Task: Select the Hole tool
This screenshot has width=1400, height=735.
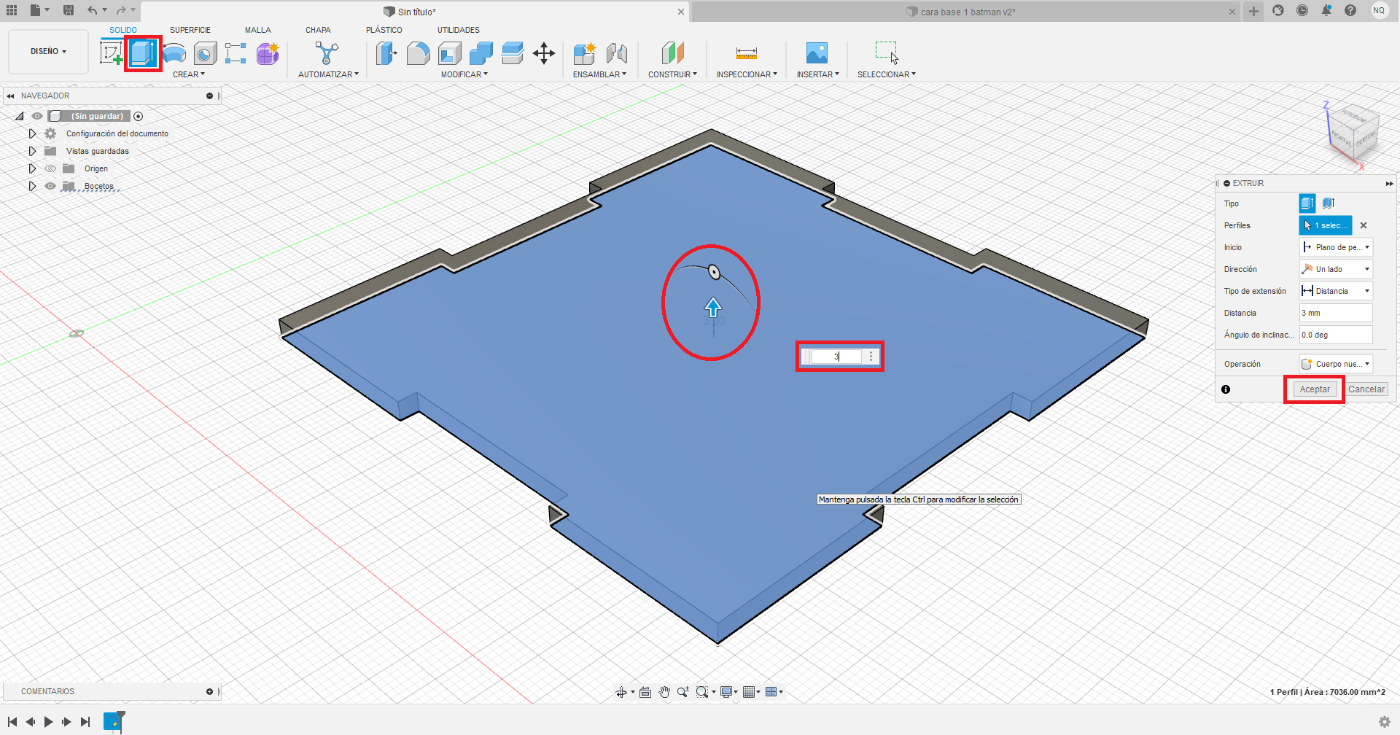Action: (x=205, y=53)
